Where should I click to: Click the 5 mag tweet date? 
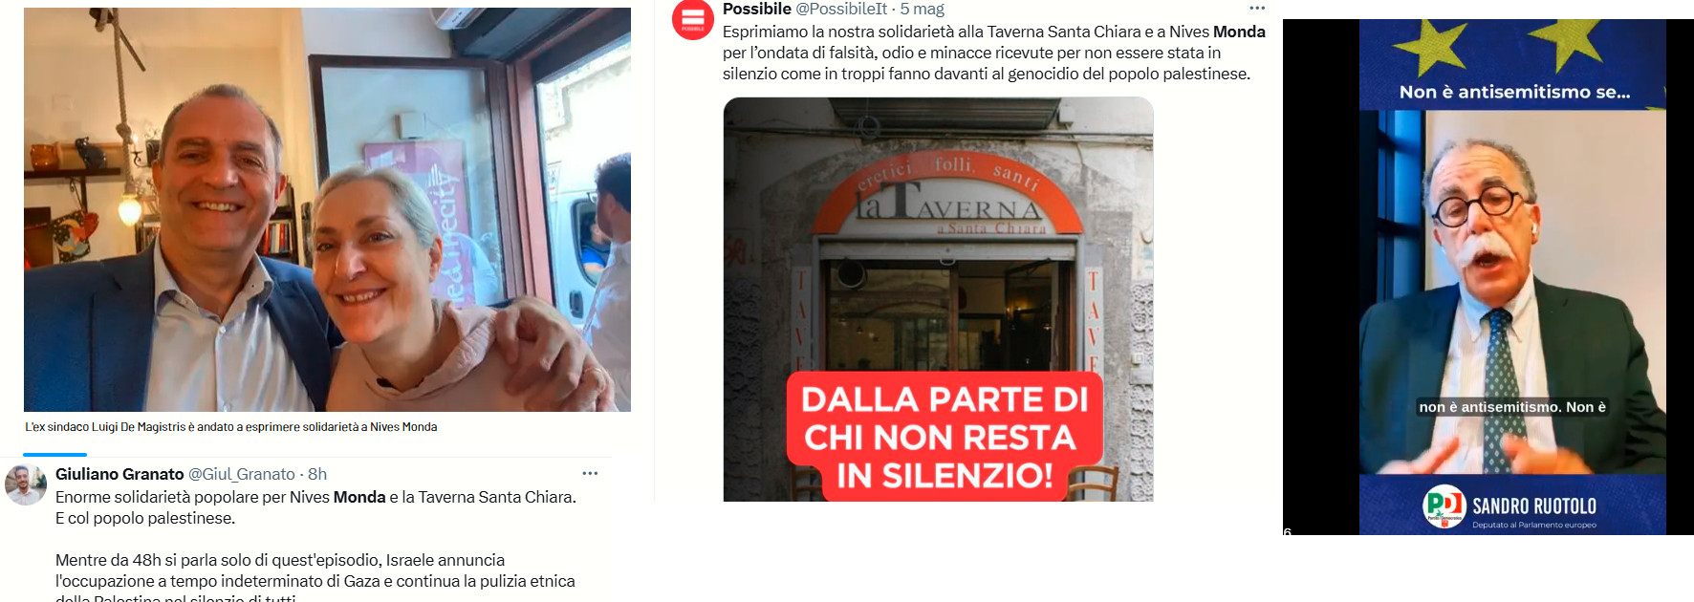point(922,9)
